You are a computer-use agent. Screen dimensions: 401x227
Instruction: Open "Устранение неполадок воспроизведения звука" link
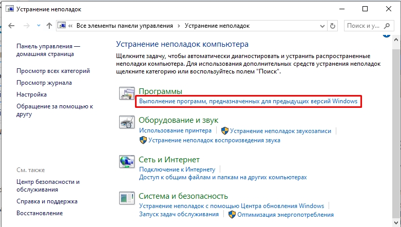pyautogui.click(x=214, y=140)
